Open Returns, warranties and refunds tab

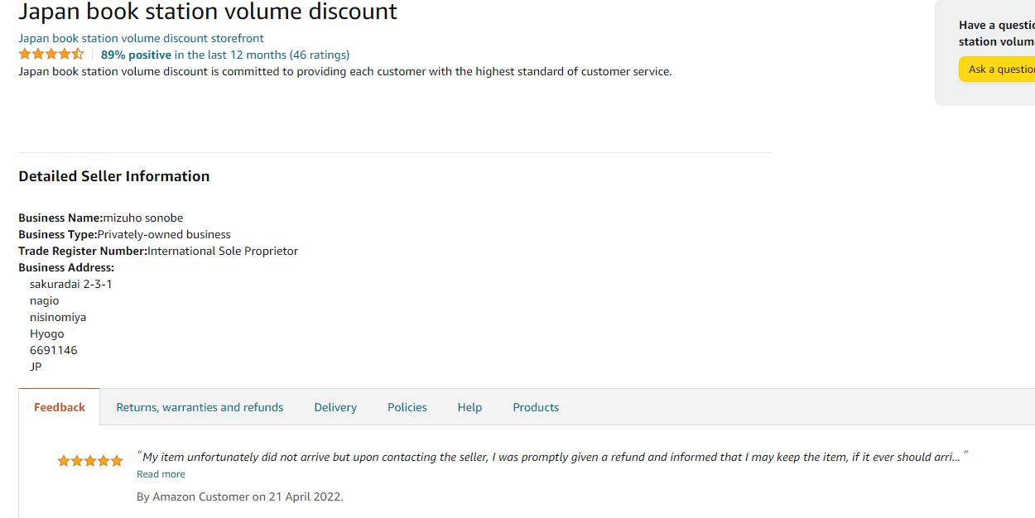click(200, 407)
